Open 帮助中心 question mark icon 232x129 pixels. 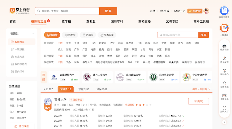[x=224, y=71]
